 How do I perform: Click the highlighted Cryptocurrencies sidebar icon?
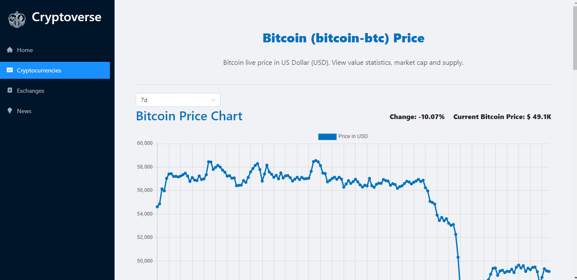(x=9, y=70)
